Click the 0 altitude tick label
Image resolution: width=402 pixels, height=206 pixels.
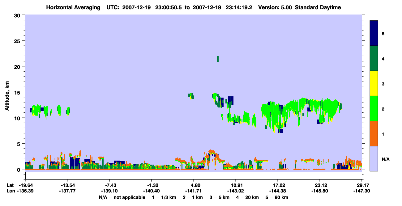19,170
